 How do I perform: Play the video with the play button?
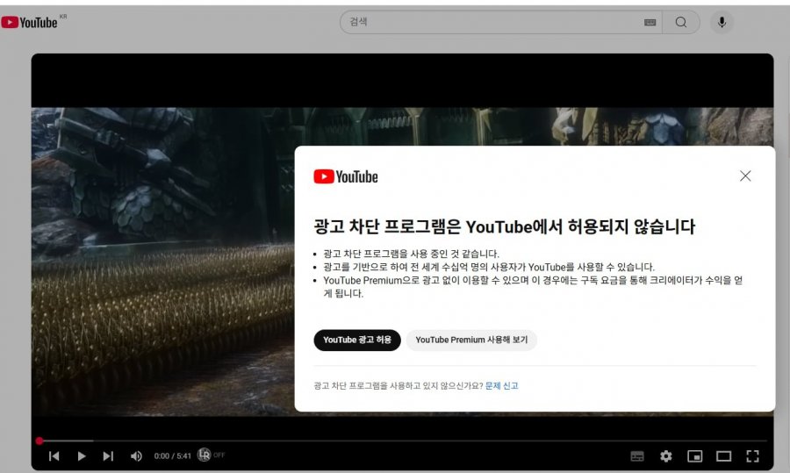pyautogui.click(x=81, y=455)
